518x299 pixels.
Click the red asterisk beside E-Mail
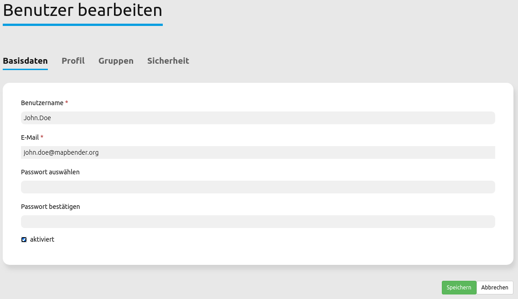pos(42,137)
